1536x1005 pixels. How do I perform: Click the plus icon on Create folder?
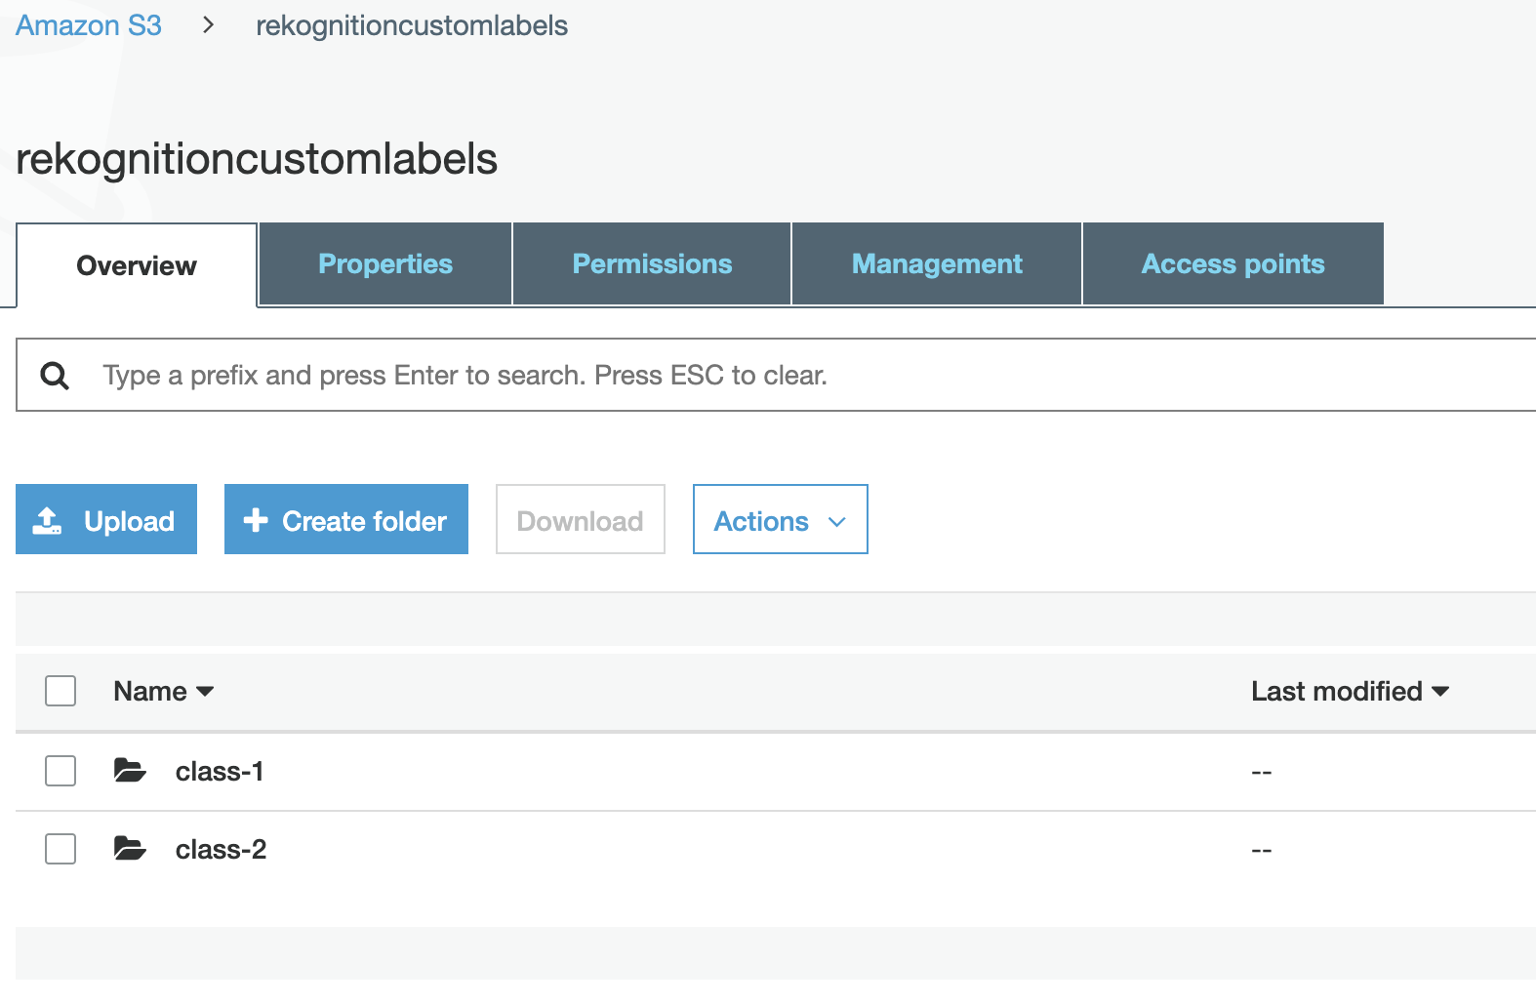point(256,520)
